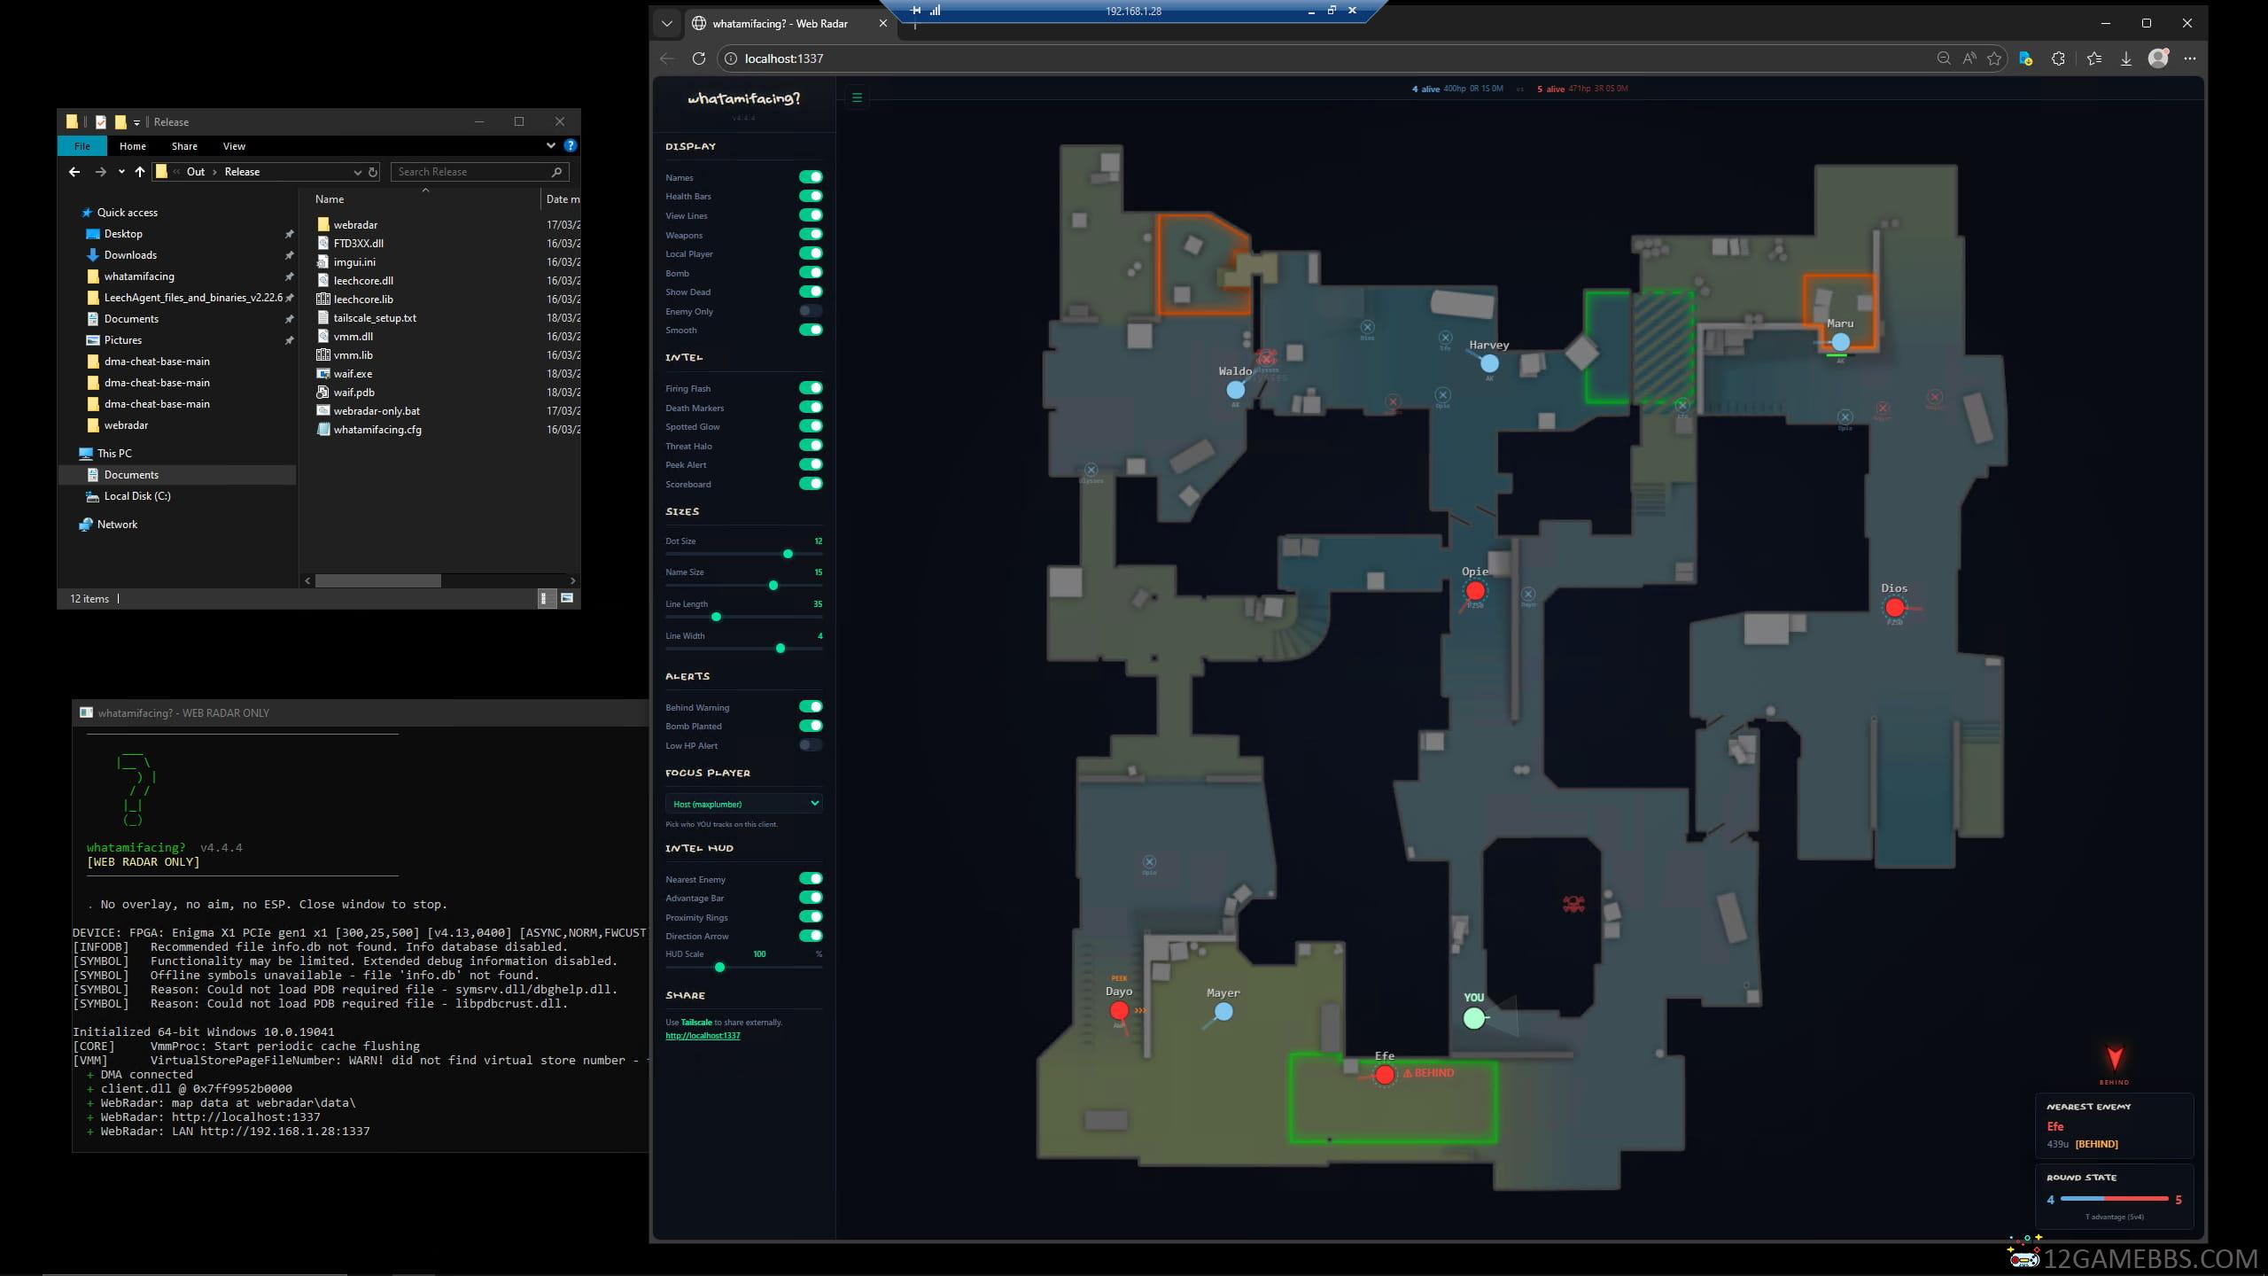
Task: Select Network in navigation pane
Action: click(117, 525)
